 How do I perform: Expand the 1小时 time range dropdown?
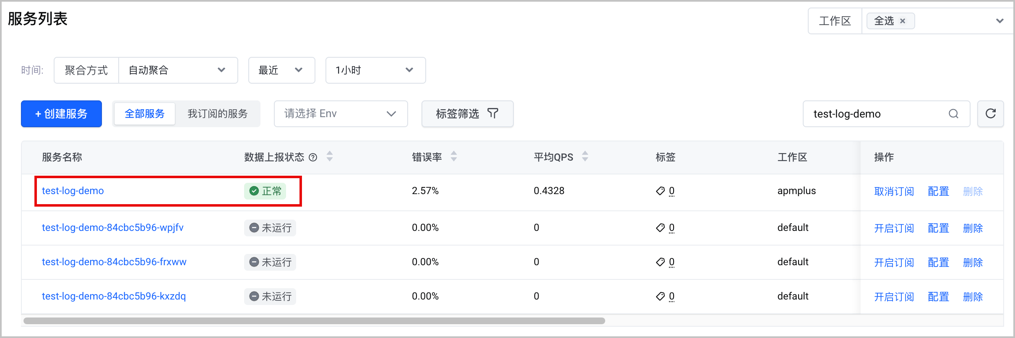pos(376,70)
